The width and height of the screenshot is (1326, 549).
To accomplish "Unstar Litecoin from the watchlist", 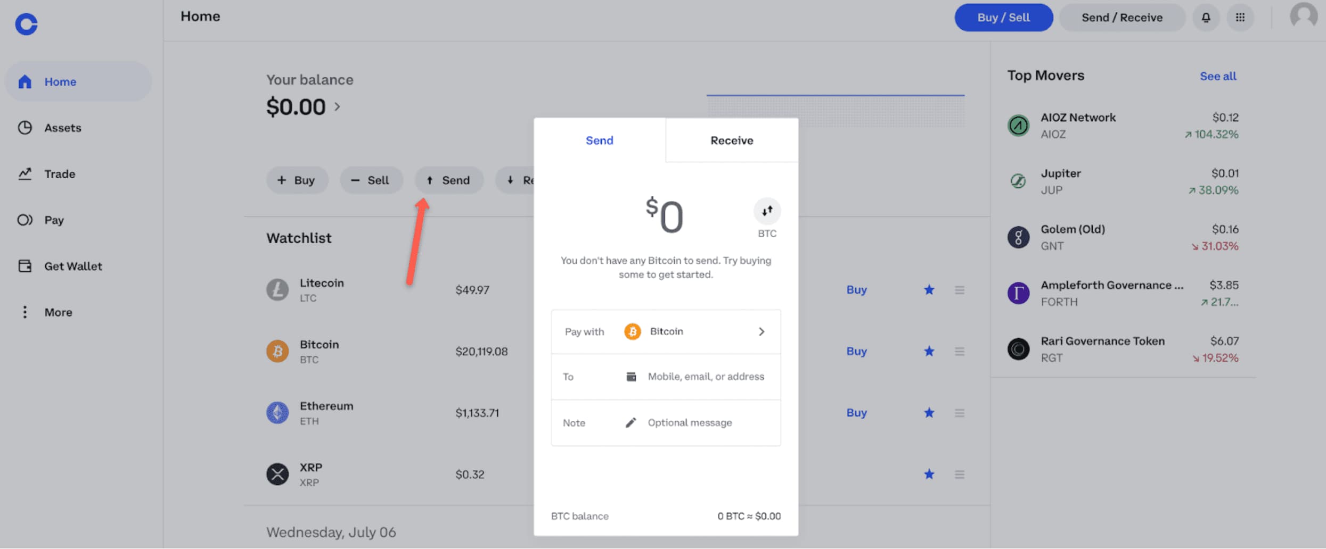I will (x=929, y=290).
